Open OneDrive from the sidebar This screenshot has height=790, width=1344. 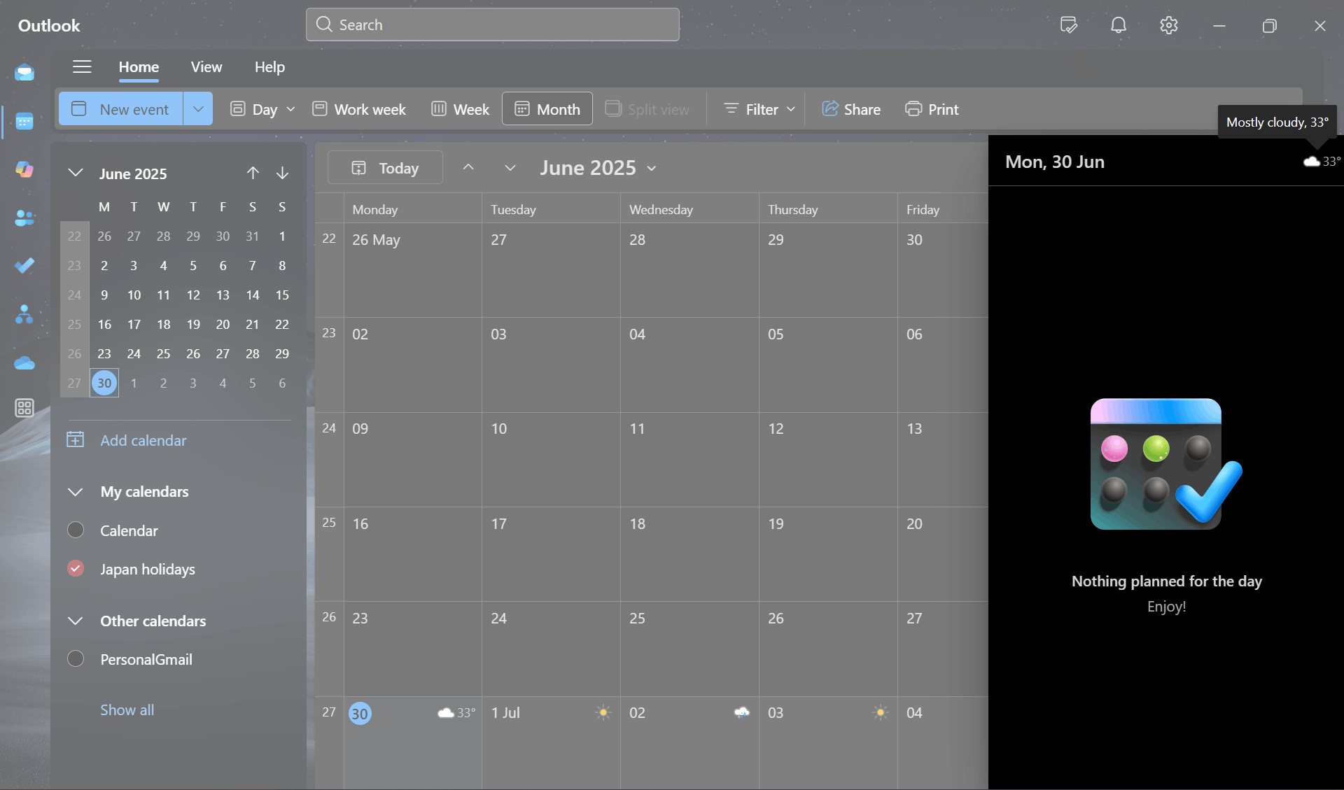point(24,363)
